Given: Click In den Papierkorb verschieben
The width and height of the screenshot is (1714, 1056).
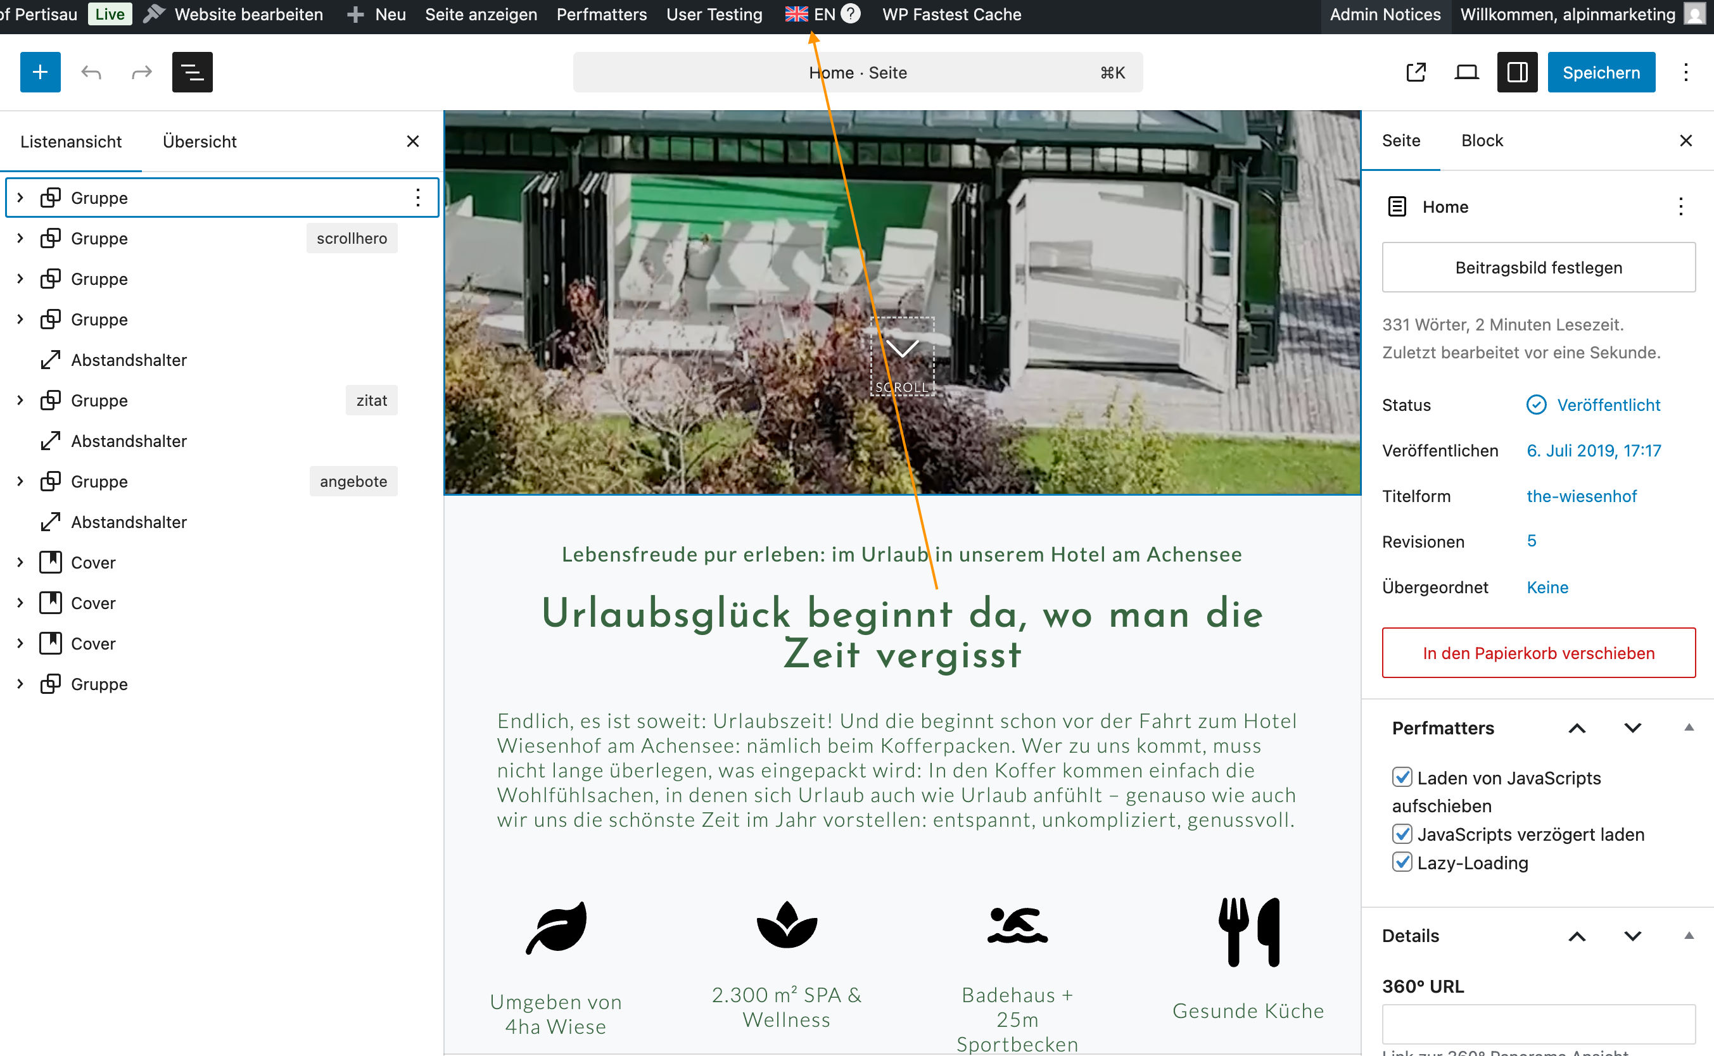Looking at the screenshot, I should coord(1538,653).
